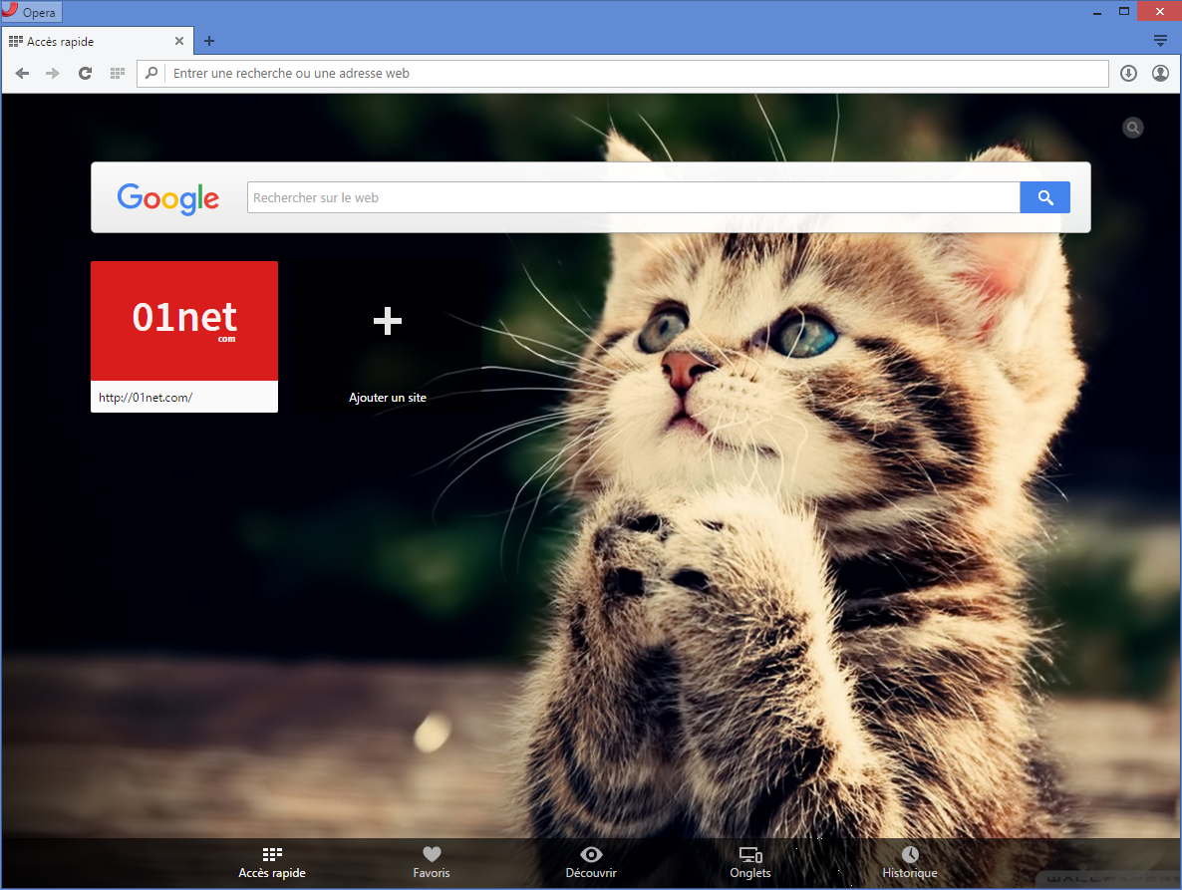1182x890 pixels.
Task: Open a new tab with plus button
Action: pyautogui.click(x=209, y=41)
